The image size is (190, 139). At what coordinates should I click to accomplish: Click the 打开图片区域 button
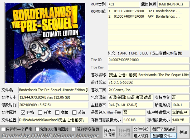[124, 133]
